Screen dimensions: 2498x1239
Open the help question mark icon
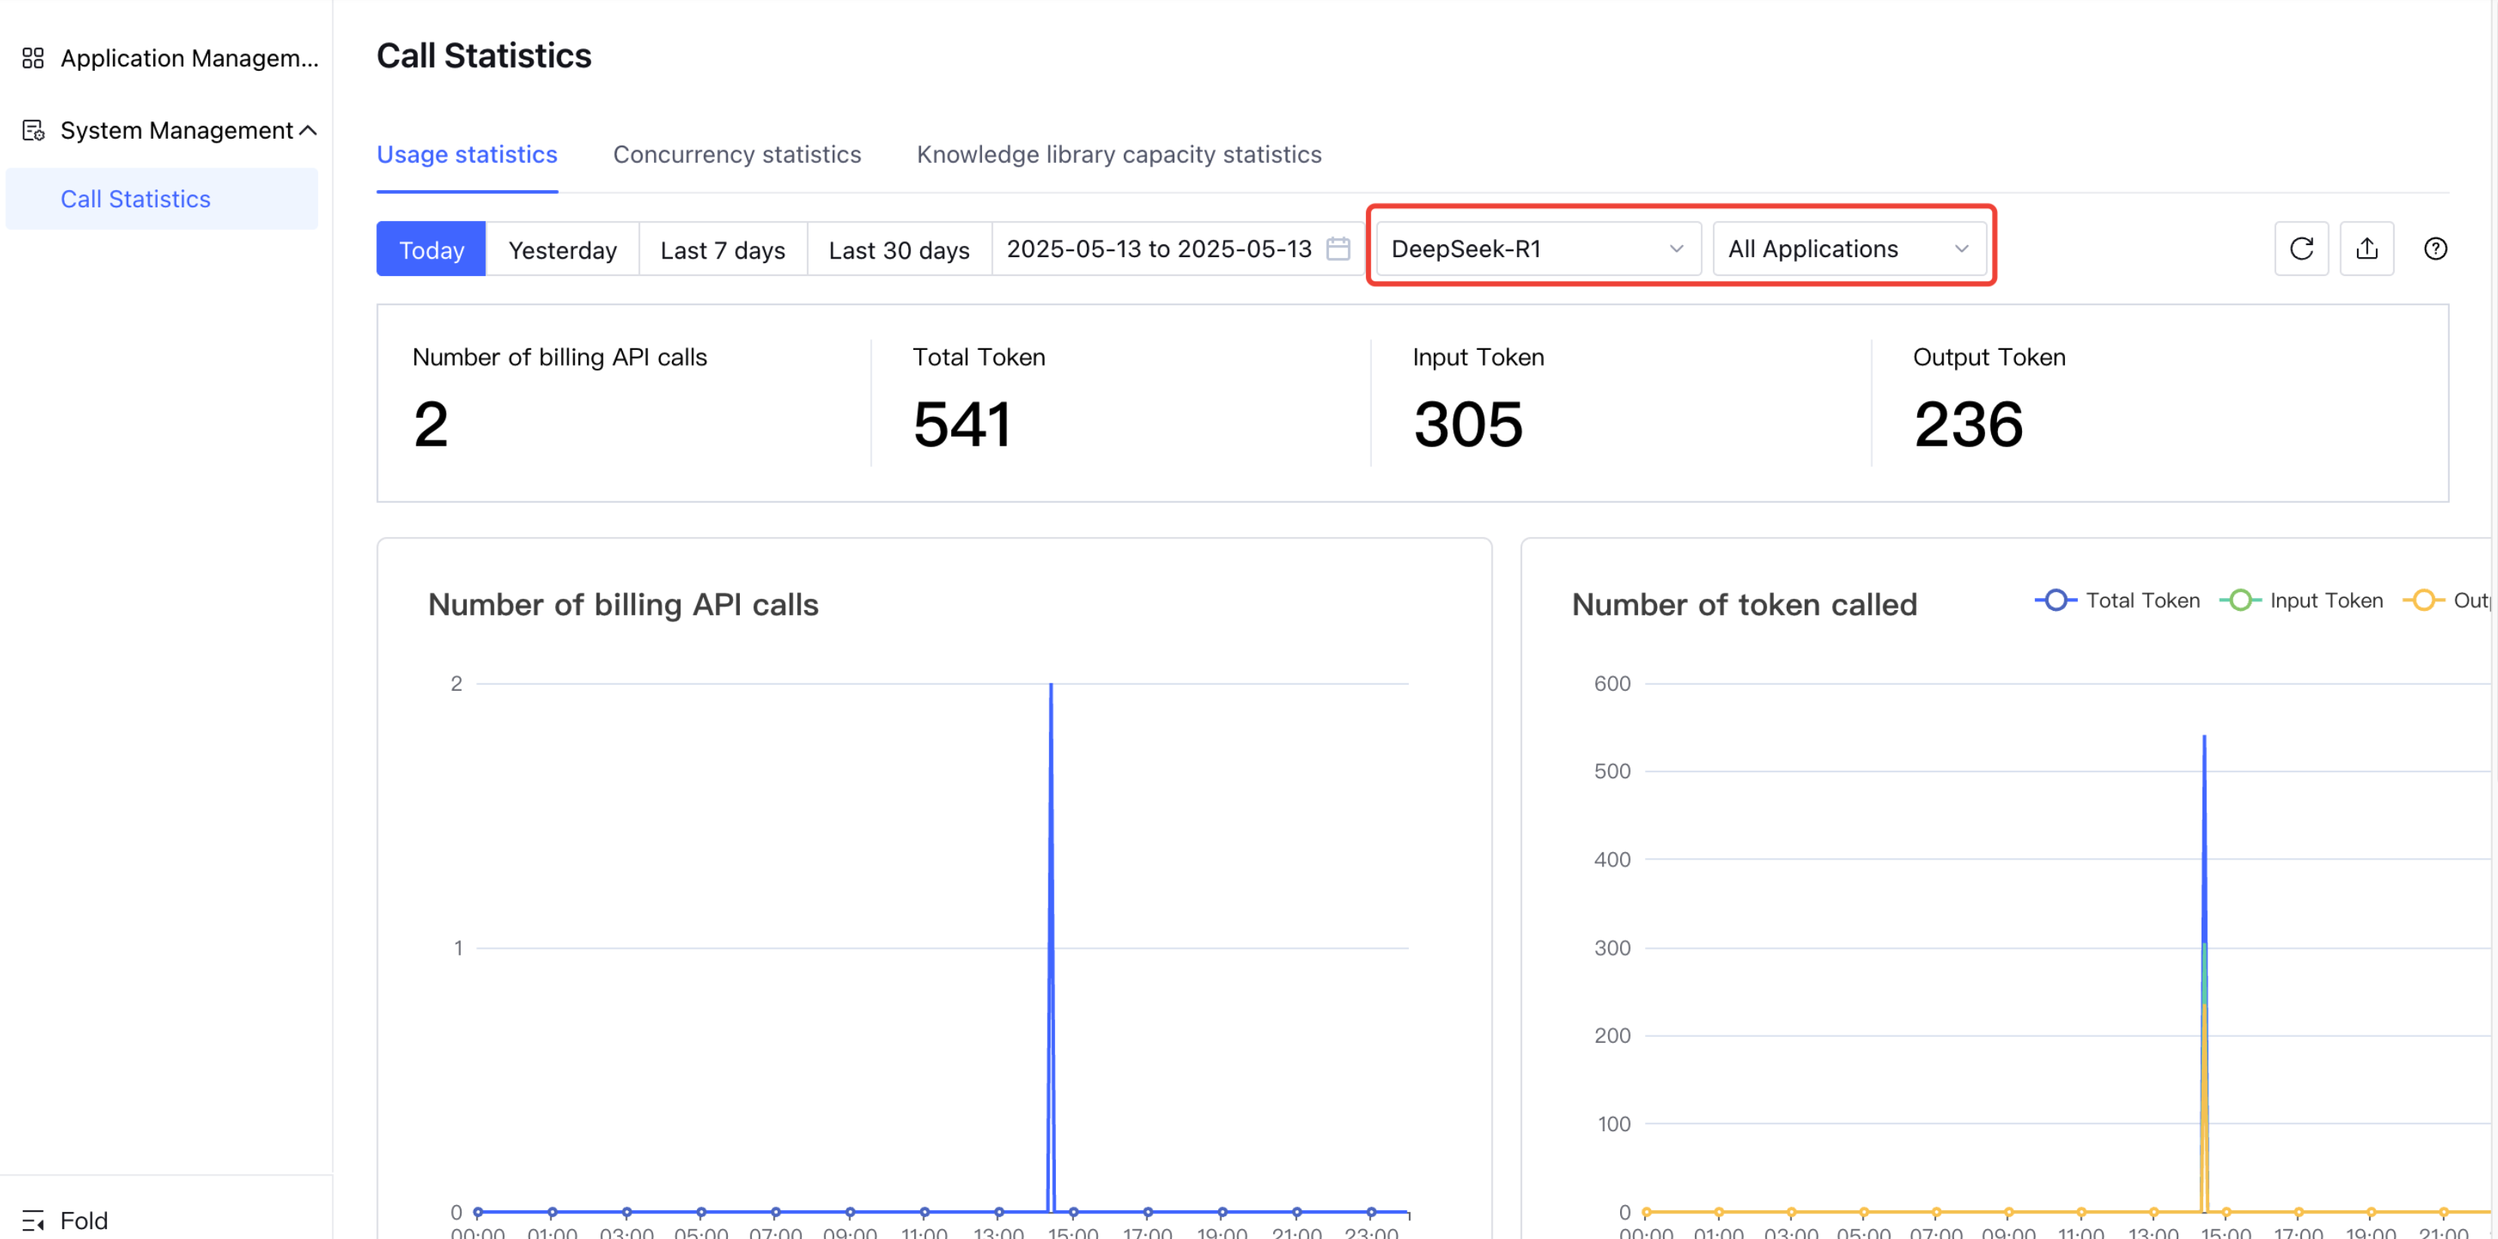tap(2435, 249)
